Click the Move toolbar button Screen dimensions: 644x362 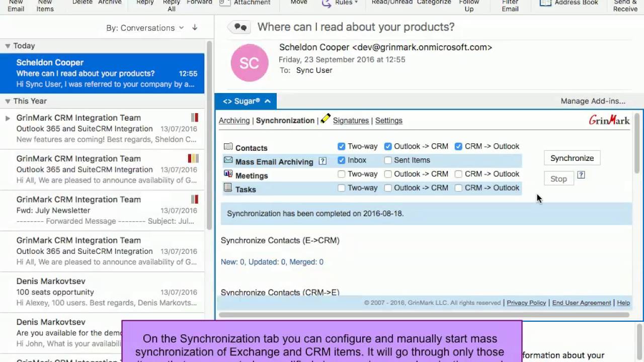299,3
